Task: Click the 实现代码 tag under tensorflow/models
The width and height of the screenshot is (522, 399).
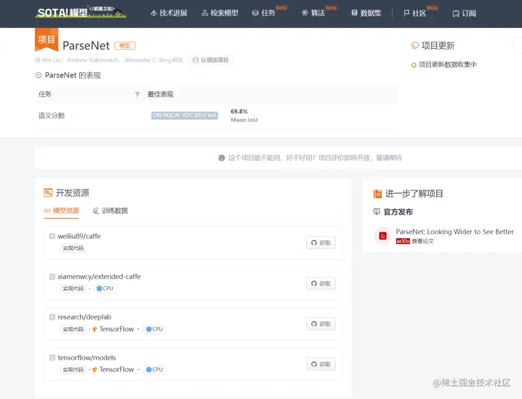Action: pyautogui.click(x=72, y=370)
